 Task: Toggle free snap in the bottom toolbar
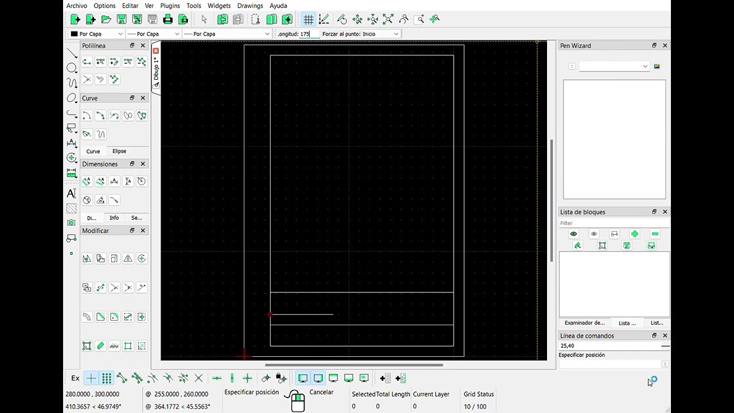pyautogui.click(x=91, y=378)
